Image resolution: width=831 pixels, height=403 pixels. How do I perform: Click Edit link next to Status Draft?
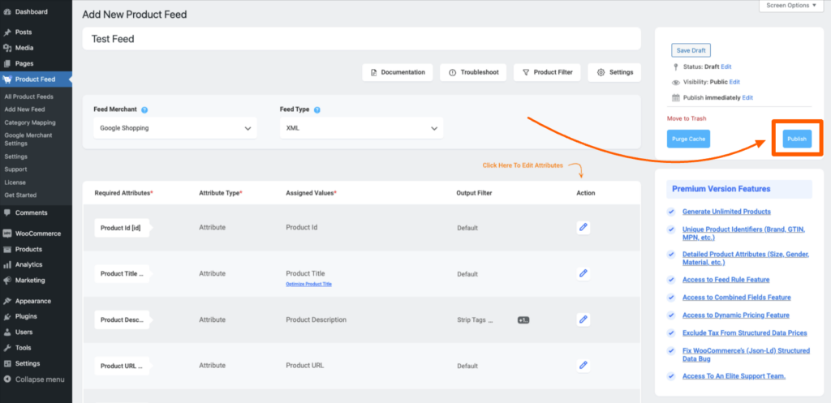point(726,66)
